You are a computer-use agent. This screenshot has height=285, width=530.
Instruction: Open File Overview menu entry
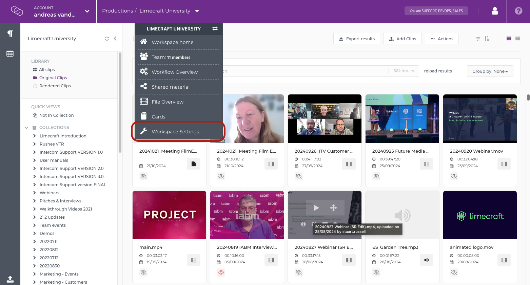[x=179, y=102]
